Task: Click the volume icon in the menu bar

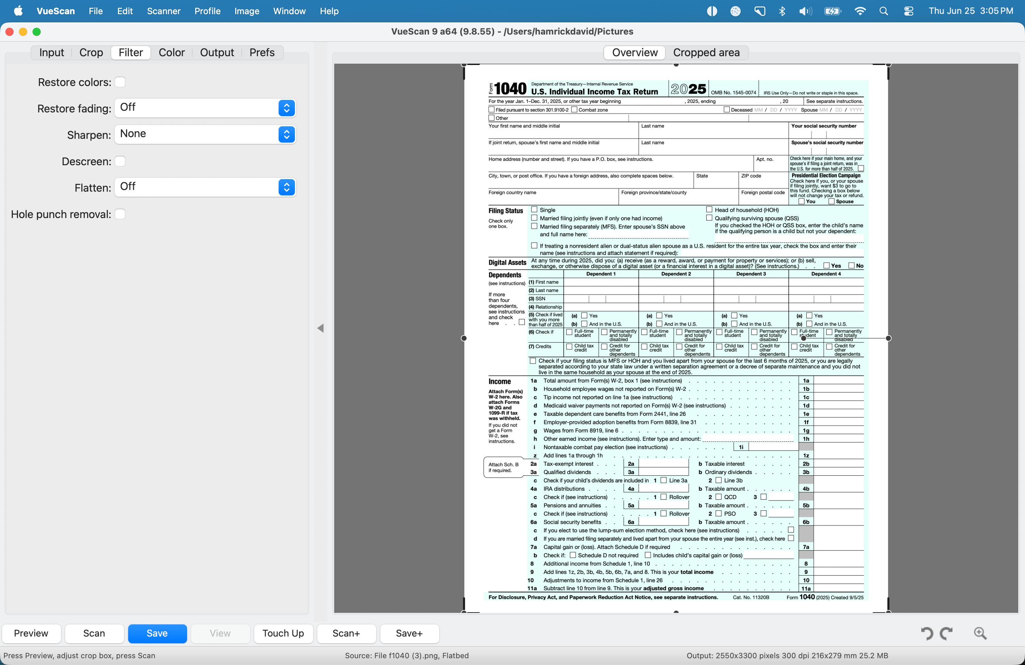Action: [805, 11]
